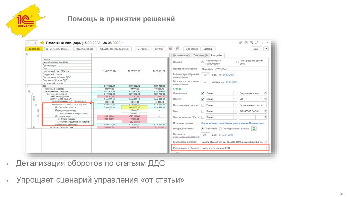Switch to the Операции (1) tab
Image resolution: width=351 pixels, height=197 pixels.
click(x=201, y=55)
